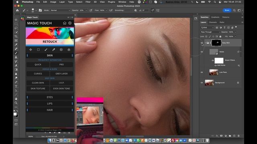Select the Rectangular Marquee tool
This screenshot has height=144, width=257.
click(16, 24)
